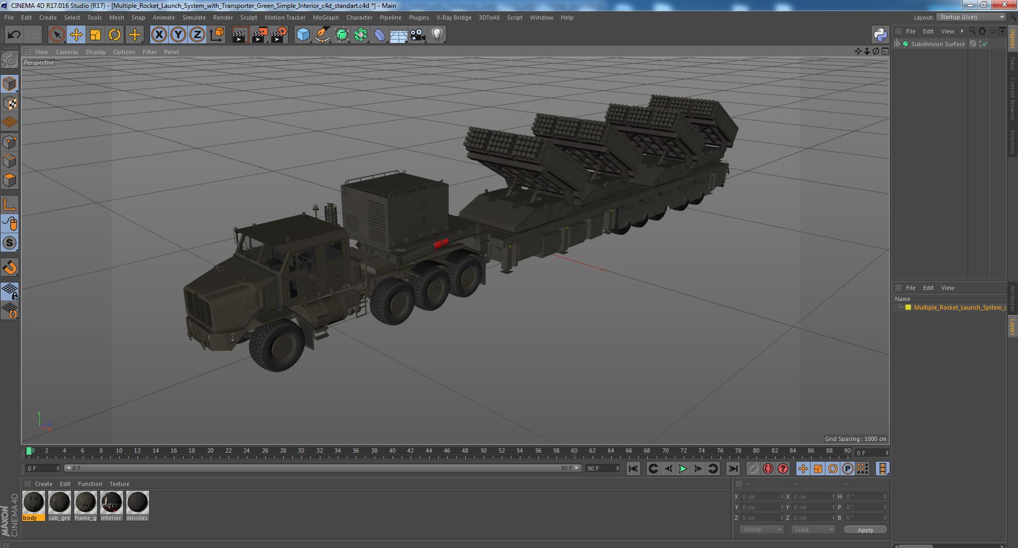This screenshot has height=548, width=1018.
Task: Click the record active objects button
Action: (x=753, y=469)
